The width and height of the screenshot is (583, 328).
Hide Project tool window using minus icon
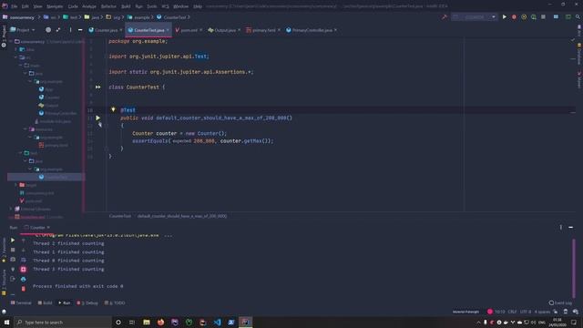pyautogui.click(x=80, y=30)
